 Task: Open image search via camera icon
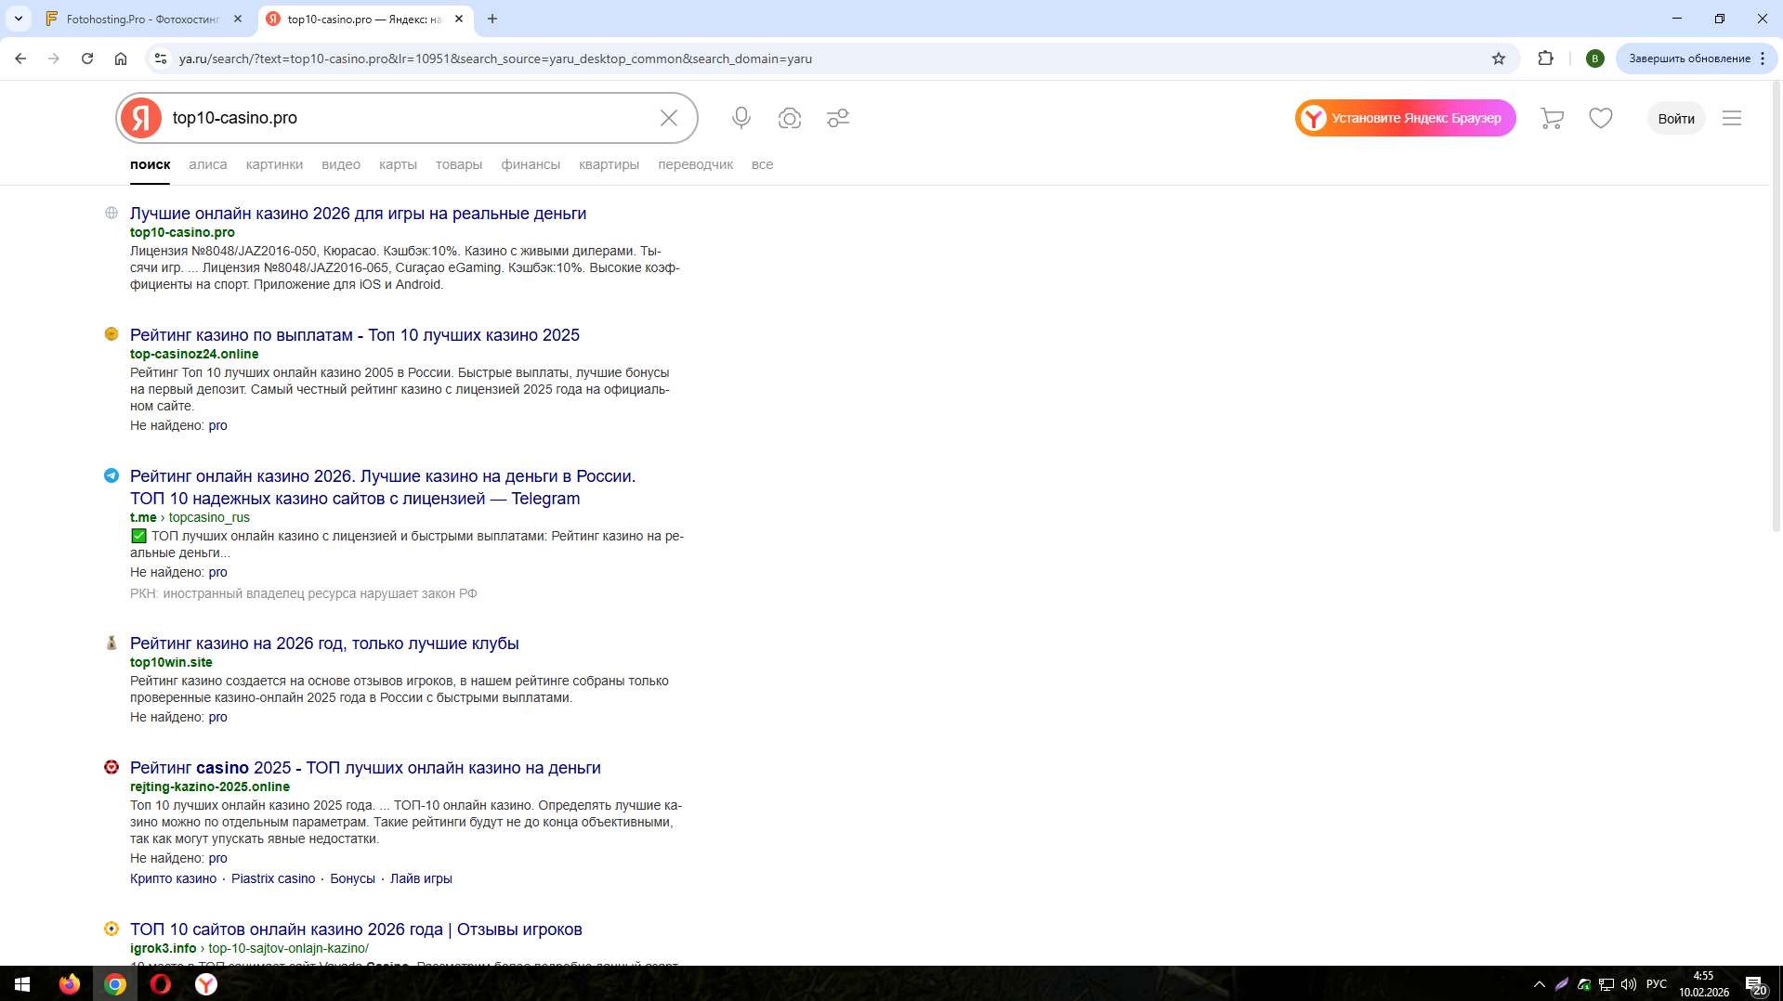[x=790, y=118]
